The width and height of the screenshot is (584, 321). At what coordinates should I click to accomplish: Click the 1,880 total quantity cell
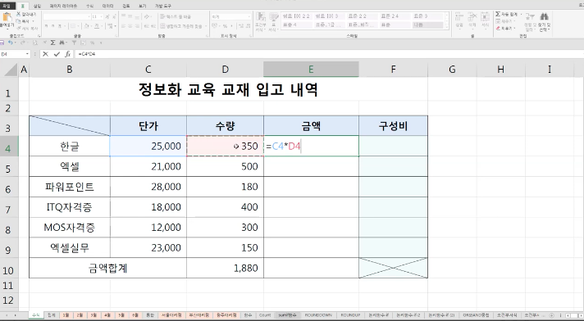(x=225, y=268)
